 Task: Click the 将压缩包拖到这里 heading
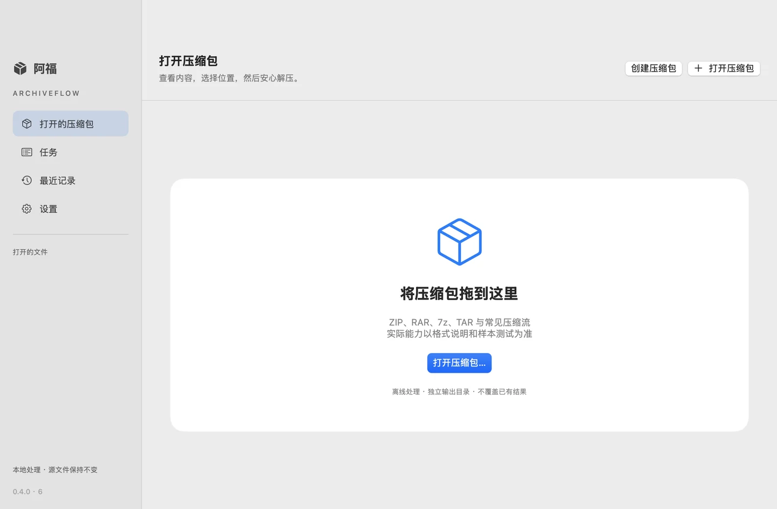click(x=459, y=294)
